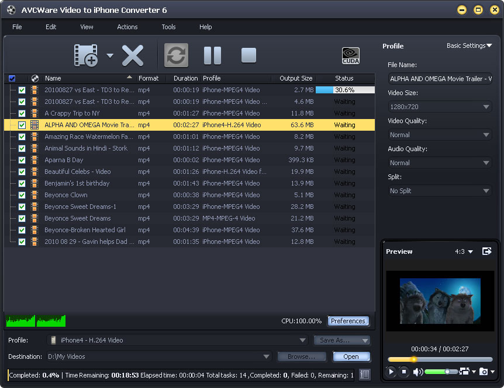Click the Preferences button
504x388 pixels.
tap(348, 321)
